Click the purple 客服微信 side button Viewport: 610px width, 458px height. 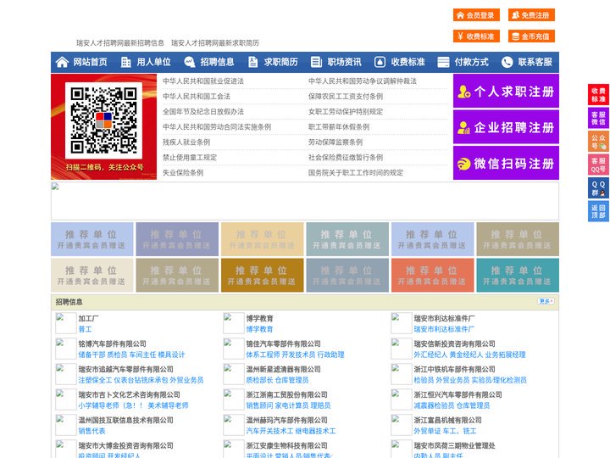[x=598, y=118]
